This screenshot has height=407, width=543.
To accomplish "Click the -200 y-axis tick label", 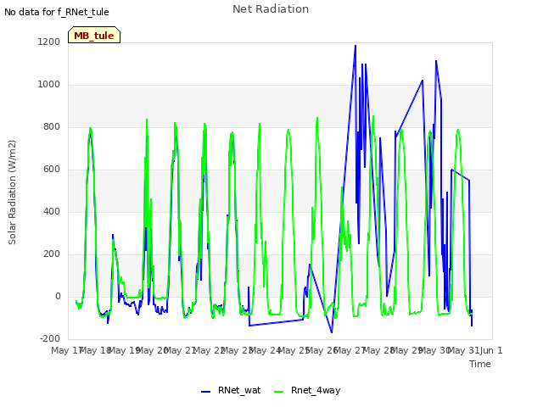I will [50, 338].
